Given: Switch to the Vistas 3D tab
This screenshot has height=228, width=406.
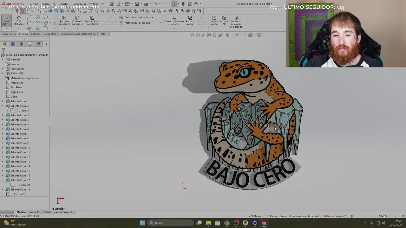Looking at the screenshot, I should tap(35, 212).
